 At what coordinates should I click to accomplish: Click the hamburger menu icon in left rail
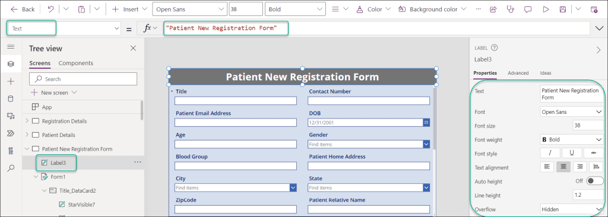click(11, 46)
